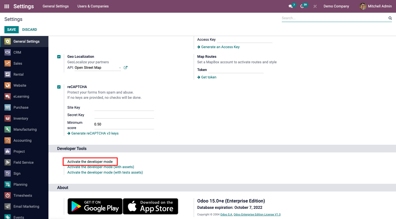Open Open Street Map via external link icon
Screen dimensions: 396x219
coord(125,67)
